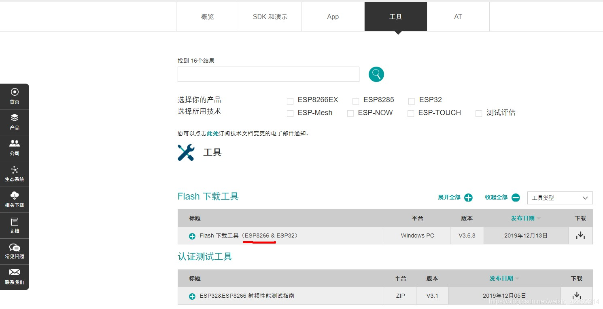Click the search magnifier icon
Screen dimensions: 603x309
(376, 74)
